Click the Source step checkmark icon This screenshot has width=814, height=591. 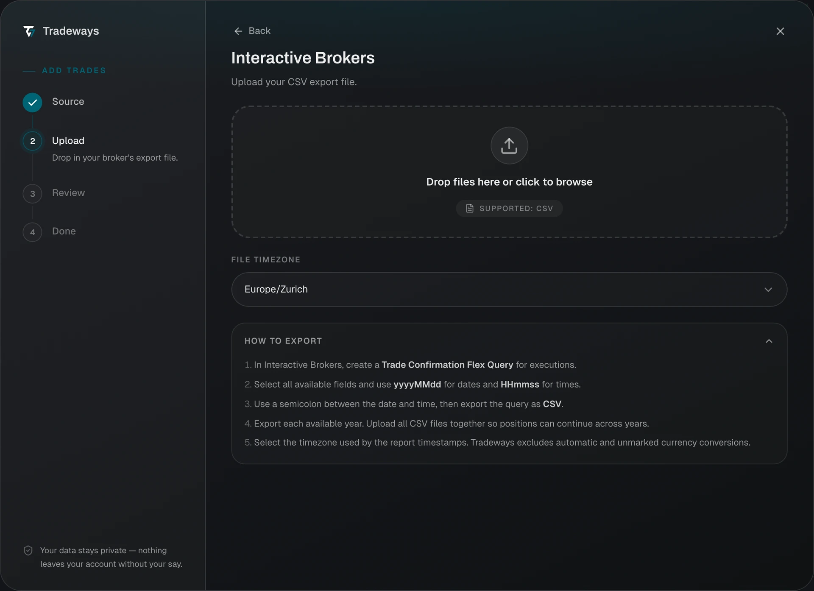tap(32, 103)
